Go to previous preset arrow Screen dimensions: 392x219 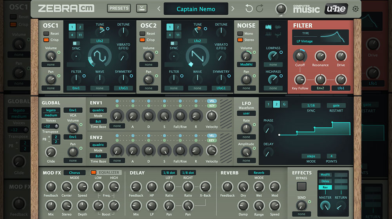(x=159, y=9)
